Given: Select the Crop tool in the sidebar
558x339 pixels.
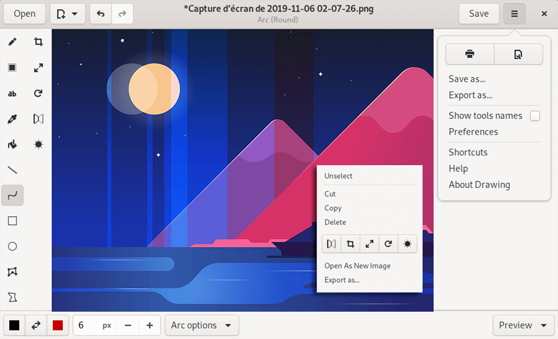Looking at the screenshot, I should pyautogui.click(x=38, y=41).
